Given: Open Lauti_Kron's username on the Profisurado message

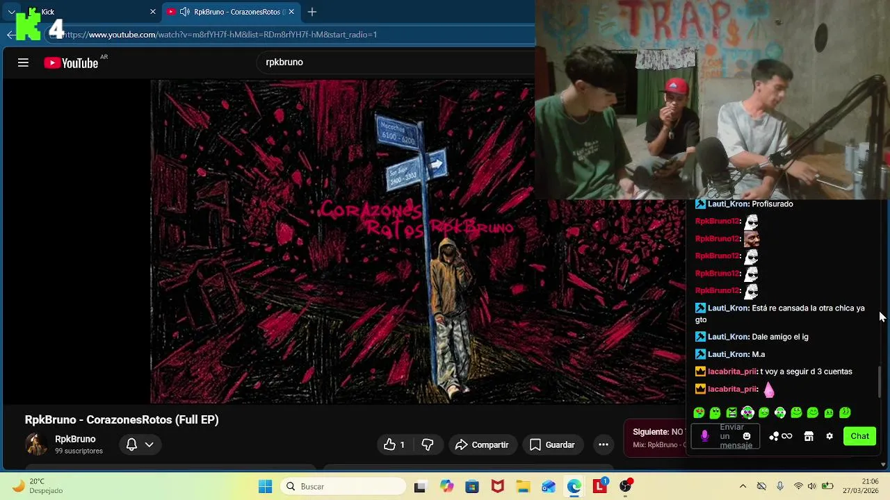Looking at the screenshot, I should tap(728, 204).
